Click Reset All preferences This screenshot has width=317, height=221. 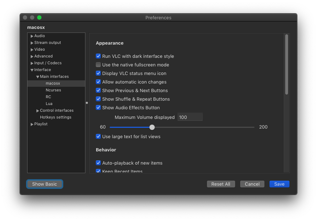point(221,184)
